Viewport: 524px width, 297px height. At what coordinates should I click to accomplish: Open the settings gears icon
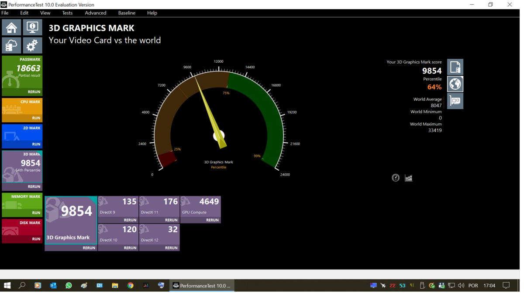click(x=32, y=45)
